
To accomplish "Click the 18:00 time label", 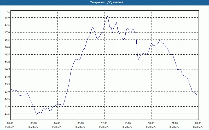I will click(152, 123).
